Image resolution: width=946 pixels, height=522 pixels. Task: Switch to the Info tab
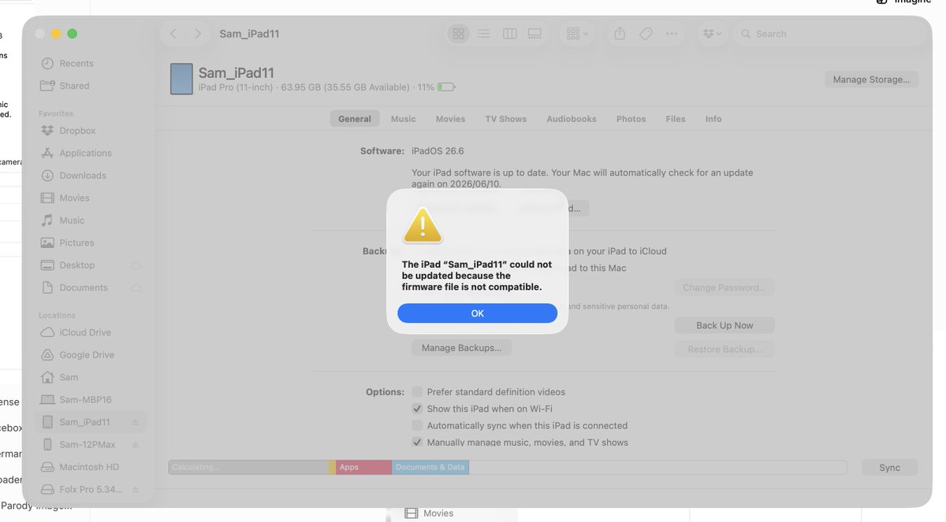713,119
